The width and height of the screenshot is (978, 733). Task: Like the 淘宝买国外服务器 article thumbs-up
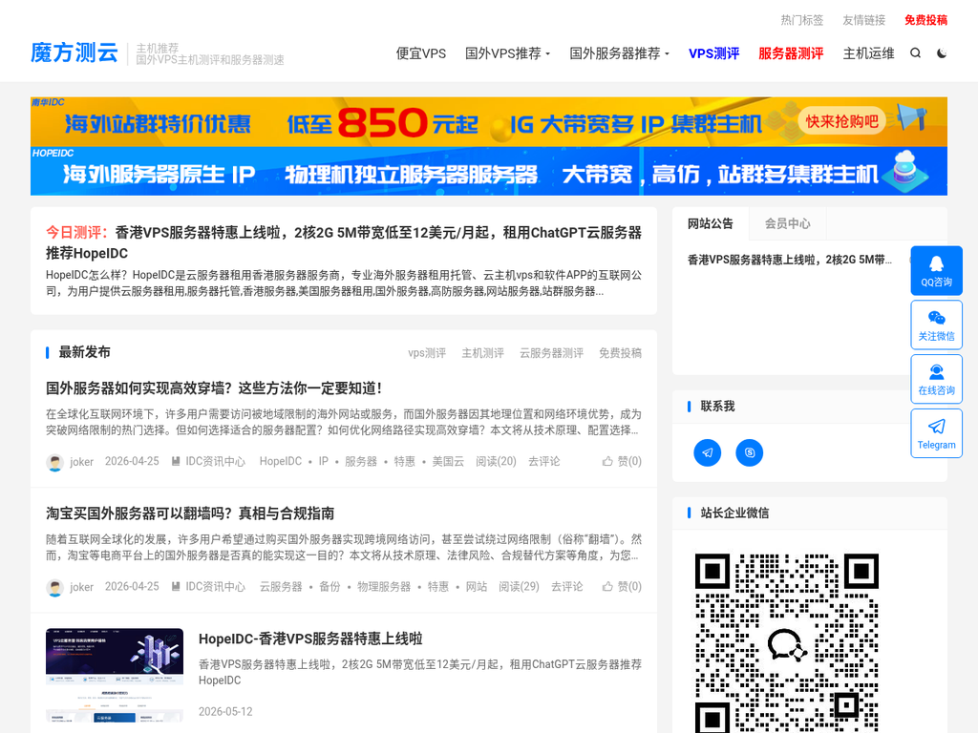(622, 587)
